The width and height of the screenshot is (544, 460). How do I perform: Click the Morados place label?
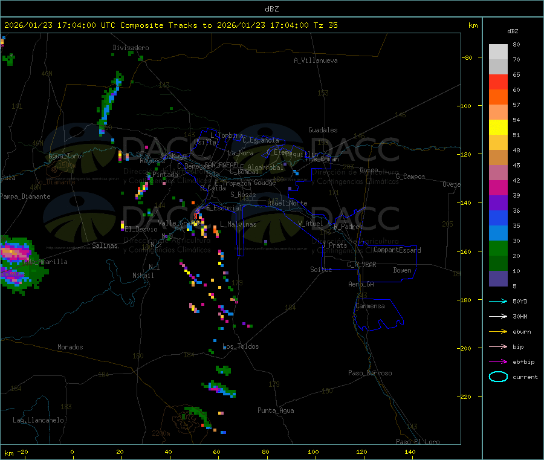click(x=70, y=347)
